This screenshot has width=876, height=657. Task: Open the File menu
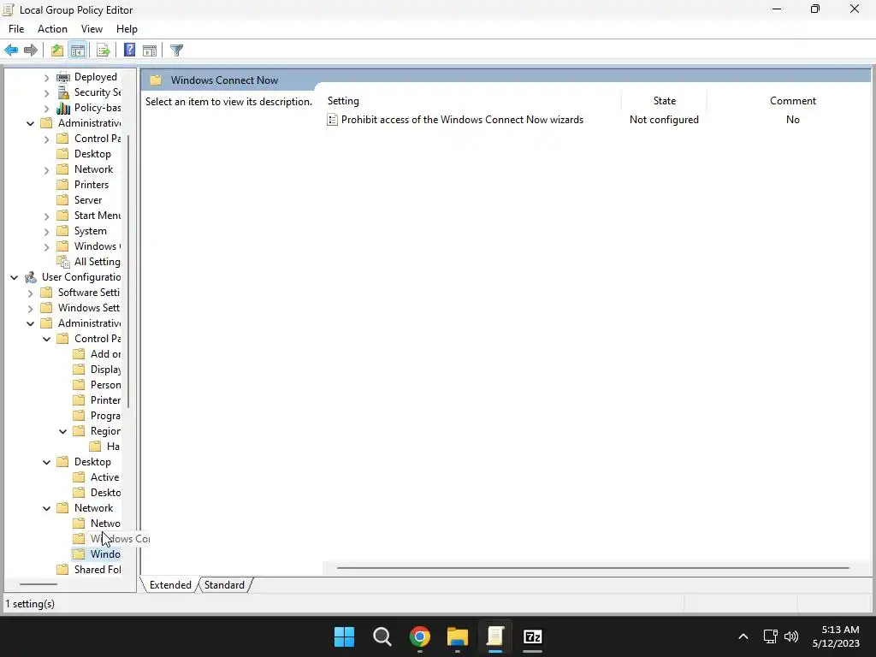[16, 29]
